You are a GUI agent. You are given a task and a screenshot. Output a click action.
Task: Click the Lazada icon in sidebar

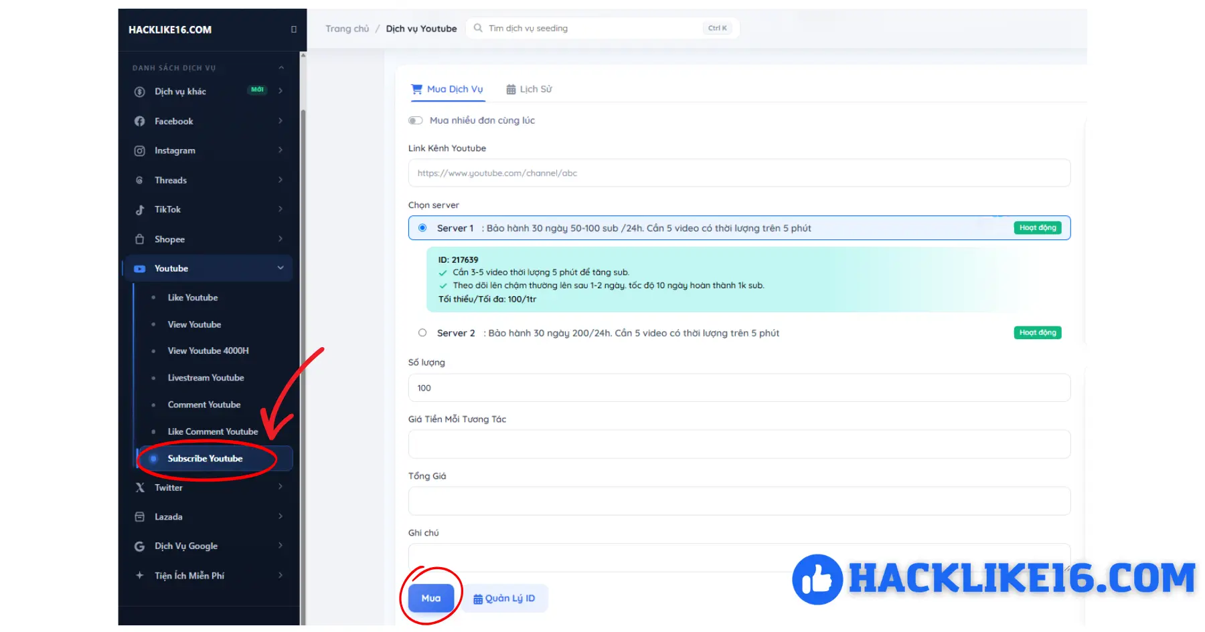pyautogui.click(x=139, y=516)
